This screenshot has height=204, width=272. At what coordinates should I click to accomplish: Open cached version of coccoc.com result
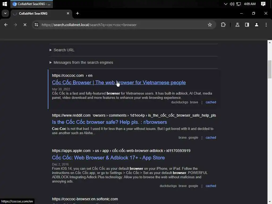pos(211,102)
